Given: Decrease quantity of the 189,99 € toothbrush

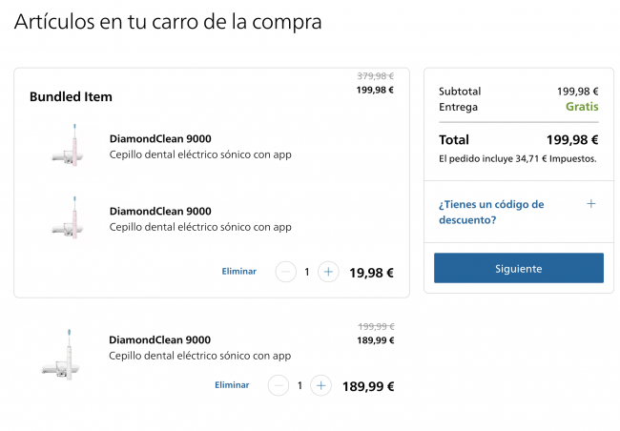Looking at the screenshot, I should [x=279, y=385].
